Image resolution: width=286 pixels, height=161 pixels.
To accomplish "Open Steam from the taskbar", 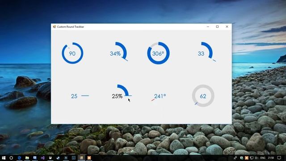I will click(x=58, y=158).
